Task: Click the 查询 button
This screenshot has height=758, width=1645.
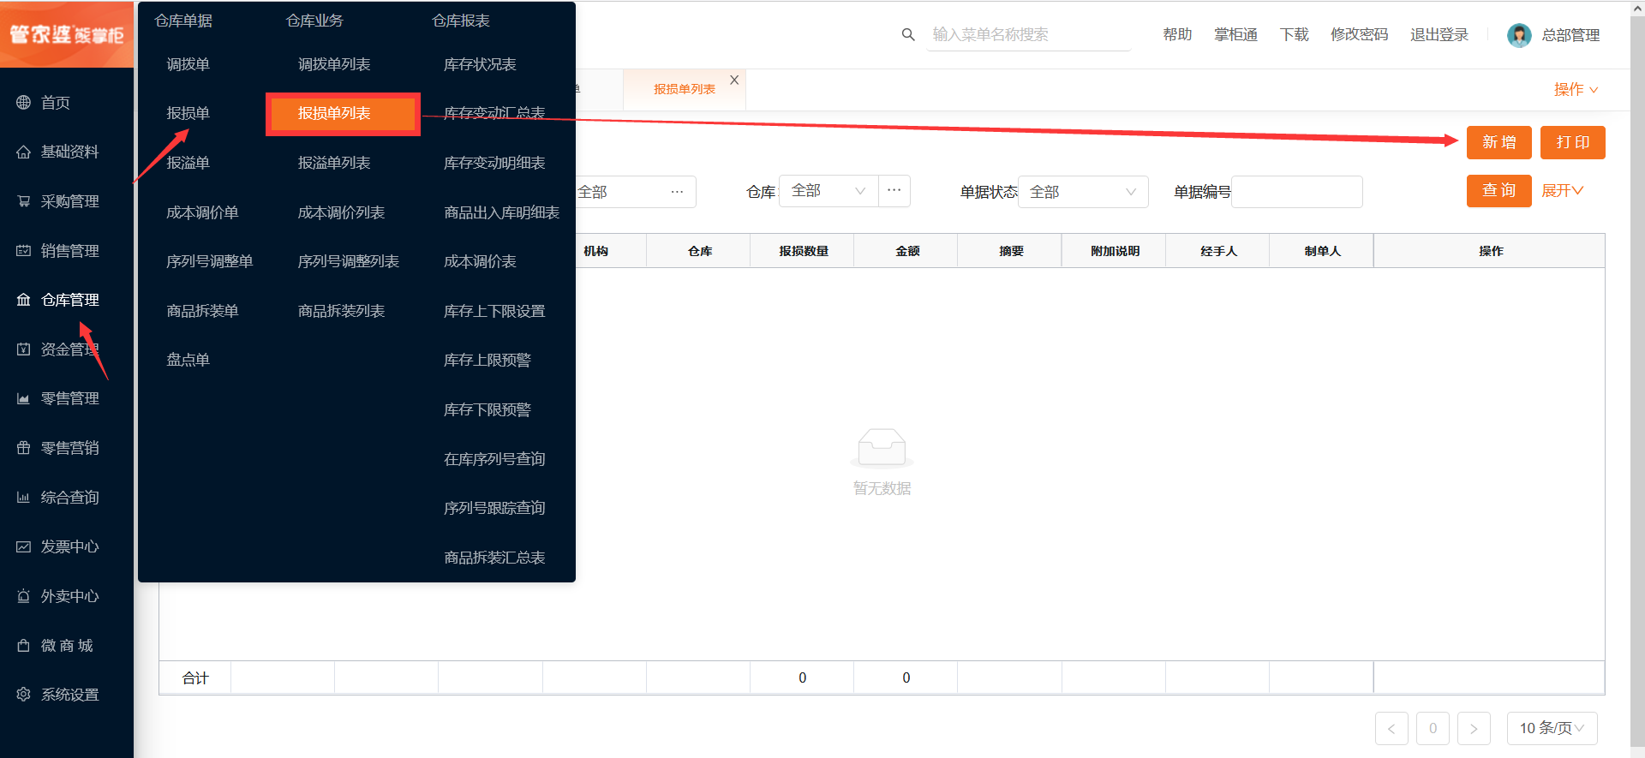Action: click(x=1499, y=190)
